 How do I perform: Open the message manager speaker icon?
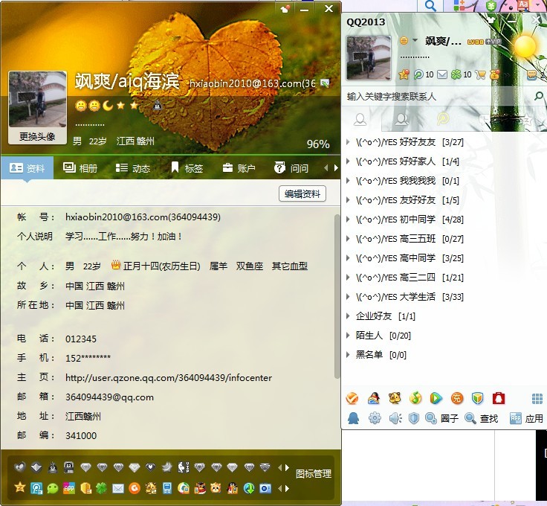pos(395,418)
